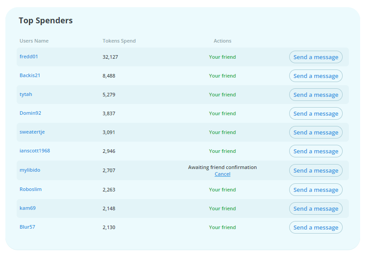Image resolution: width=366 pixels, height=256 pixels.
Task: Click the kam69 username link
Action: point(27,208)
